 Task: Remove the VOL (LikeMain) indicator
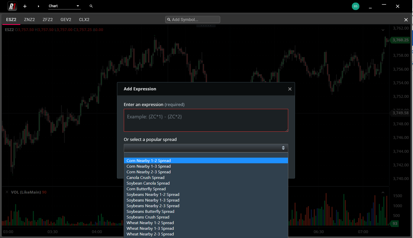point(7,192)
